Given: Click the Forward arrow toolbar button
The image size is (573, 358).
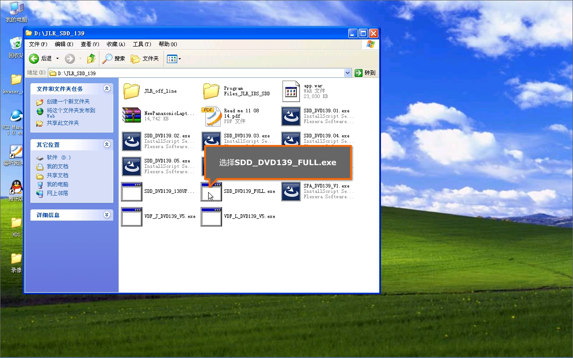Looking at the screenshot, I should [70, 59].
